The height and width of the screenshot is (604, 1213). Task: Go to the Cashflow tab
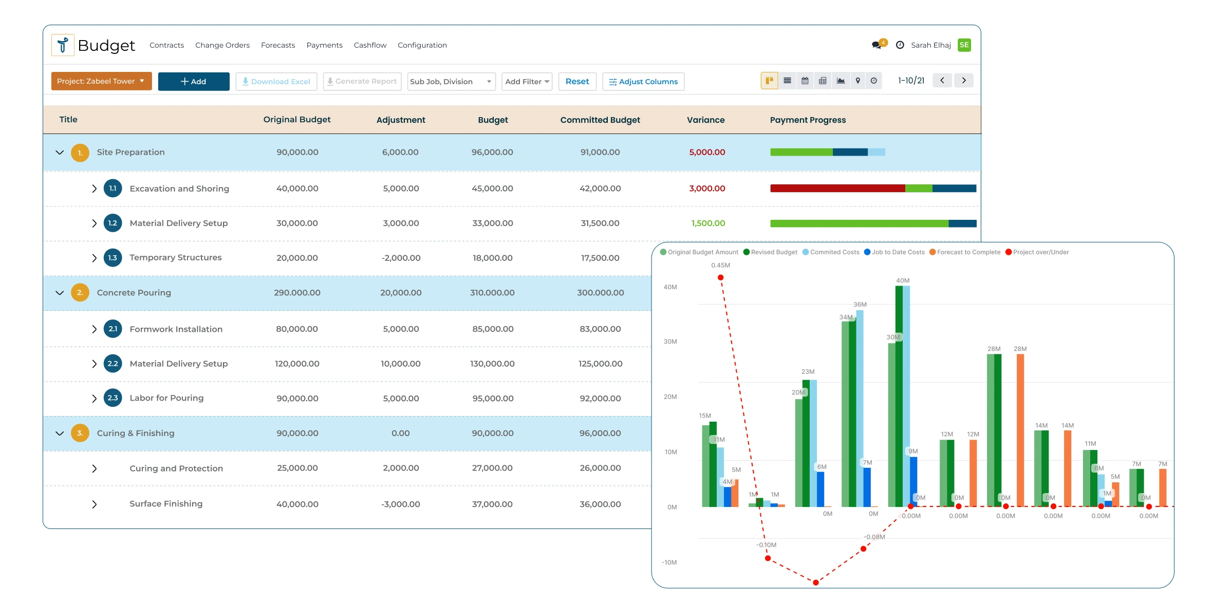pyautogui.click(x=370, y=45)
